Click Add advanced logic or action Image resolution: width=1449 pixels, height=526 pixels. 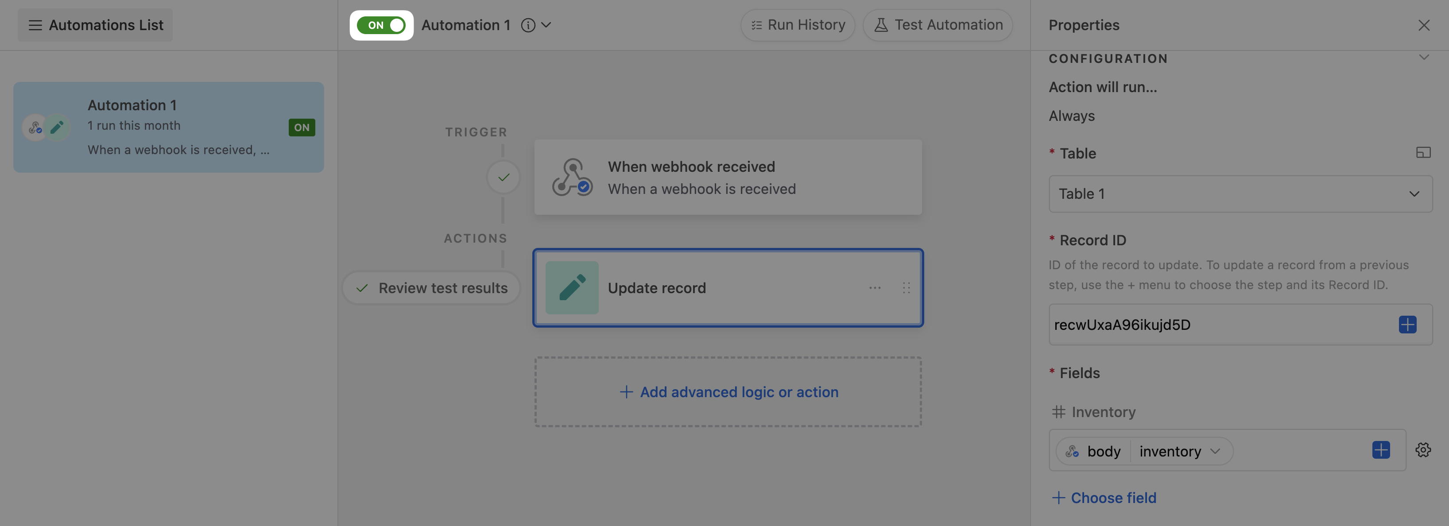pyautogui.click(x=728, y=392)
